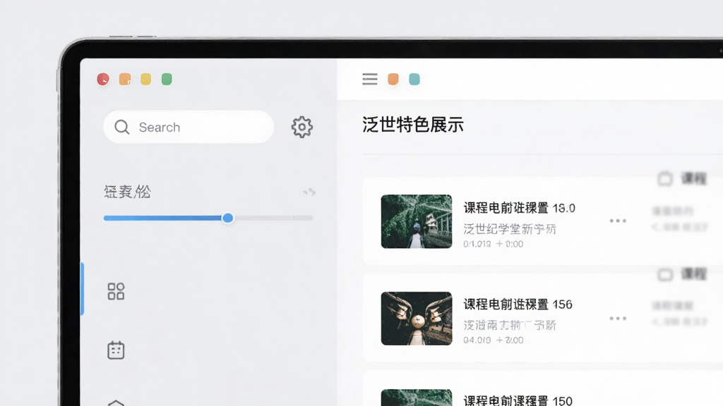Image resolution: width=723 pixels, height=406 pixels.
Task: Open more options for item 156
Action: pos(618,318)
